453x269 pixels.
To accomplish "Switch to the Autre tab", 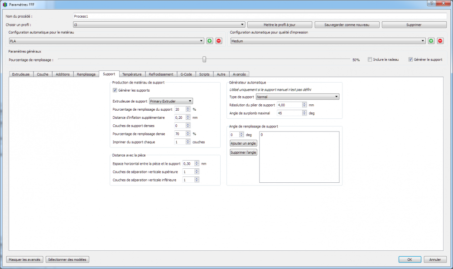I will [221, 74].
